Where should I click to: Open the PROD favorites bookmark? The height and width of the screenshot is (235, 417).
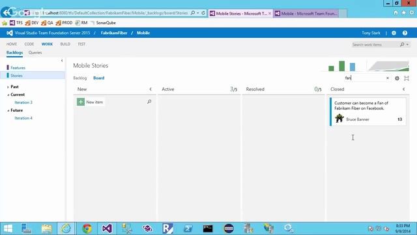tap(64, 23)
